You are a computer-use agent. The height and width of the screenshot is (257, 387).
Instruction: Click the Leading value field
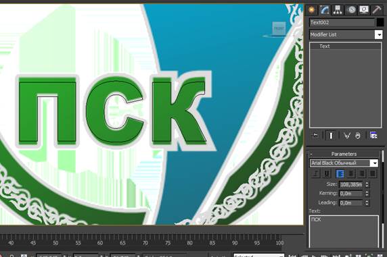click(351, 203)
